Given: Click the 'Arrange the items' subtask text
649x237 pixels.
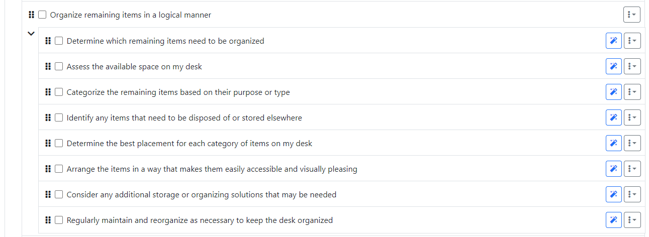Looking at the screenshot, I should (212, 169).
